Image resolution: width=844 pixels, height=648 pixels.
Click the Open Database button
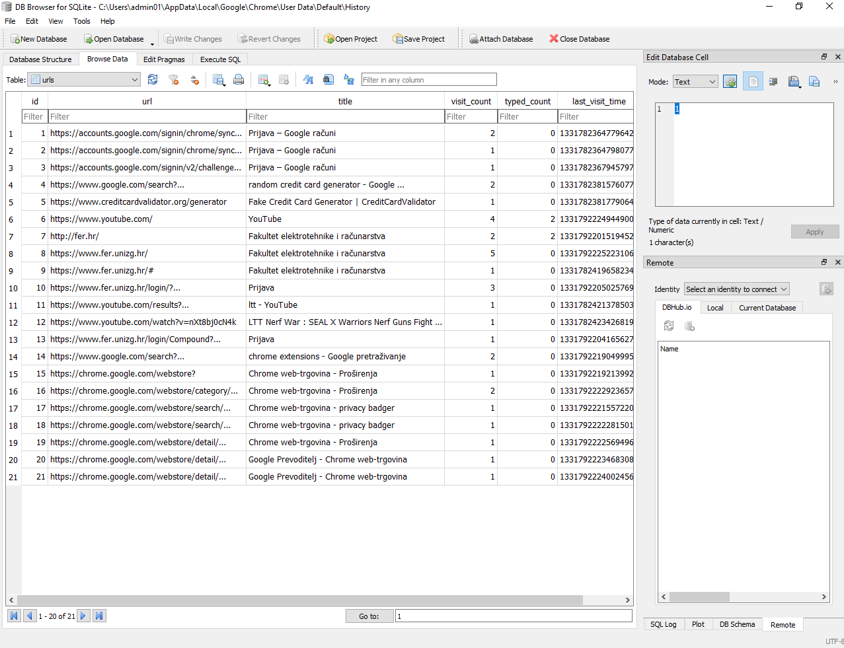pyautogui.click(x=114, y=39)
